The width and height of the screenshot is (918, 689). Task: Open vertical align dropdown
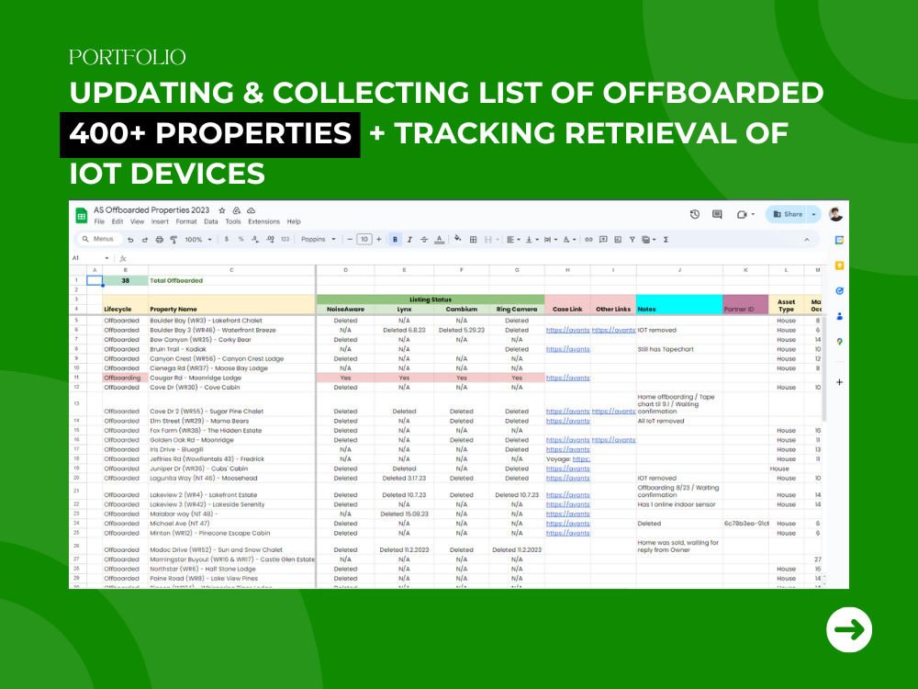532,240
